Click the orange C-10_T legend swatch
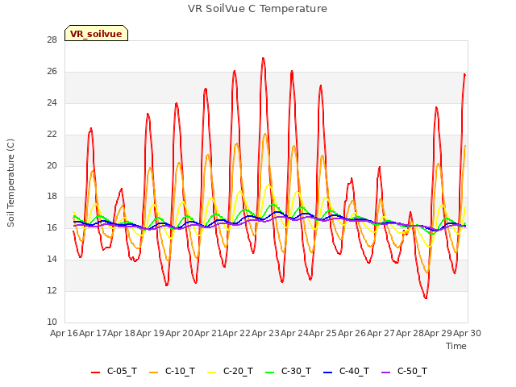This screenshot has width=516, height=387. point(153,372)
